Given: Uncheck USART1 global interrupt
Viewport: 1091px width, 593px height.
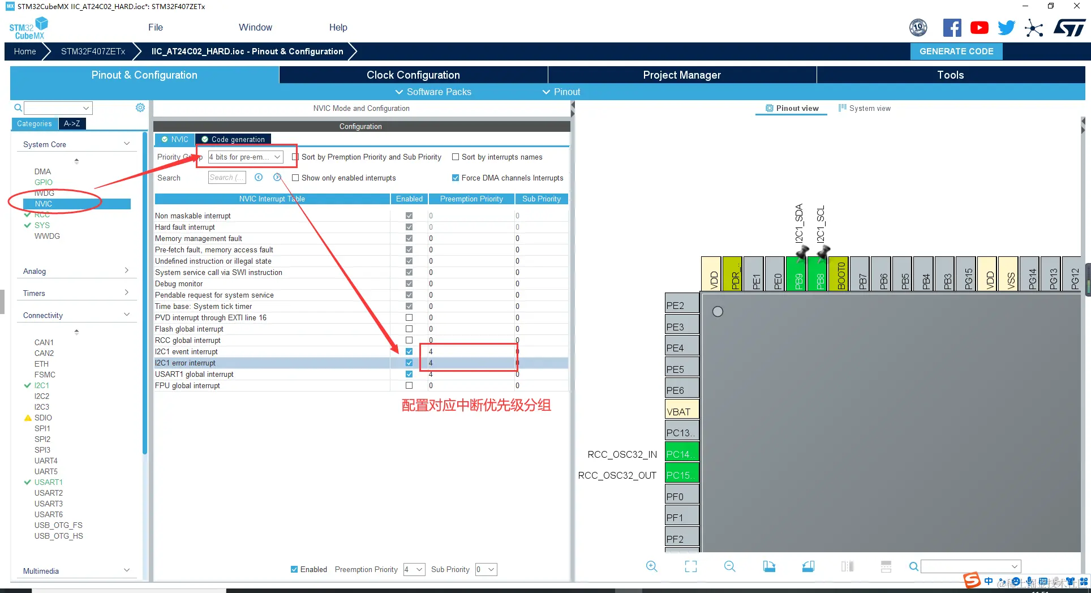Looking at the screenshot, I should point(409,374).
